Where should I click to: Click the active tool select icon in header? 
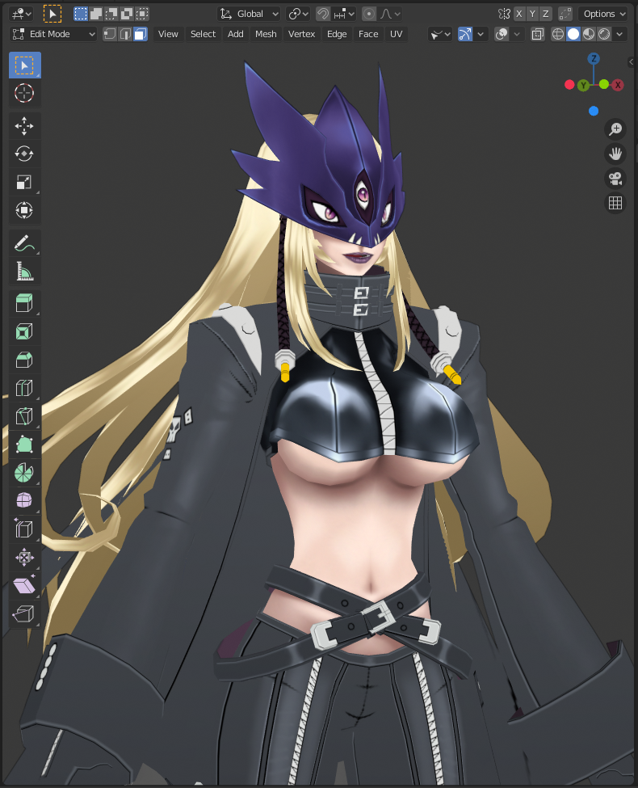point(52,14)
